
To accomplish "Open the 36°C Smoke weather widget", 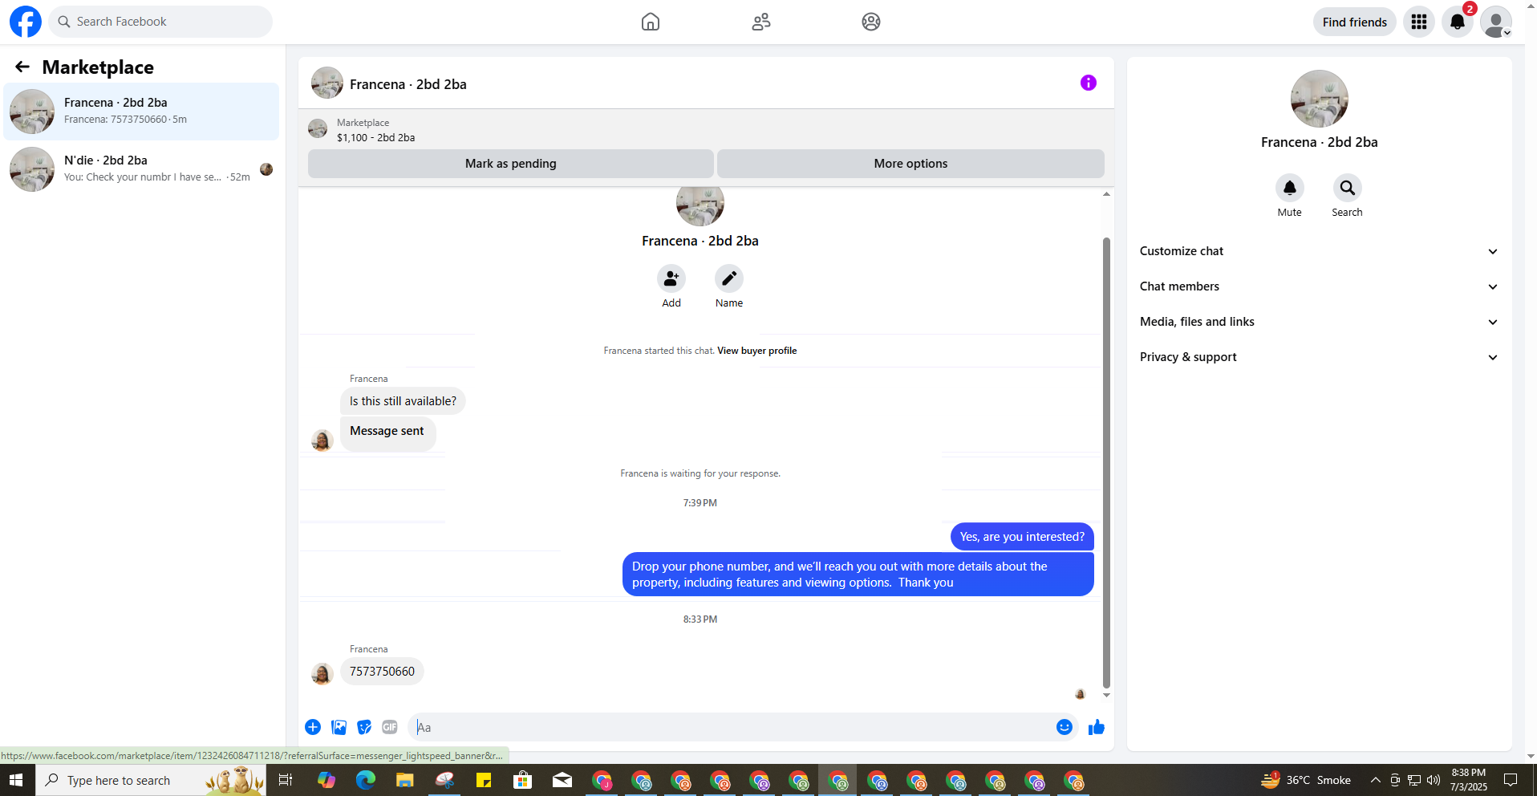I will pyautogui.click(x=1306, y=780).
